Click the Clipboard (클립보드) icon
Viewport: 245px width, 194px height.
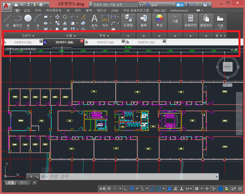click(206, 19)
